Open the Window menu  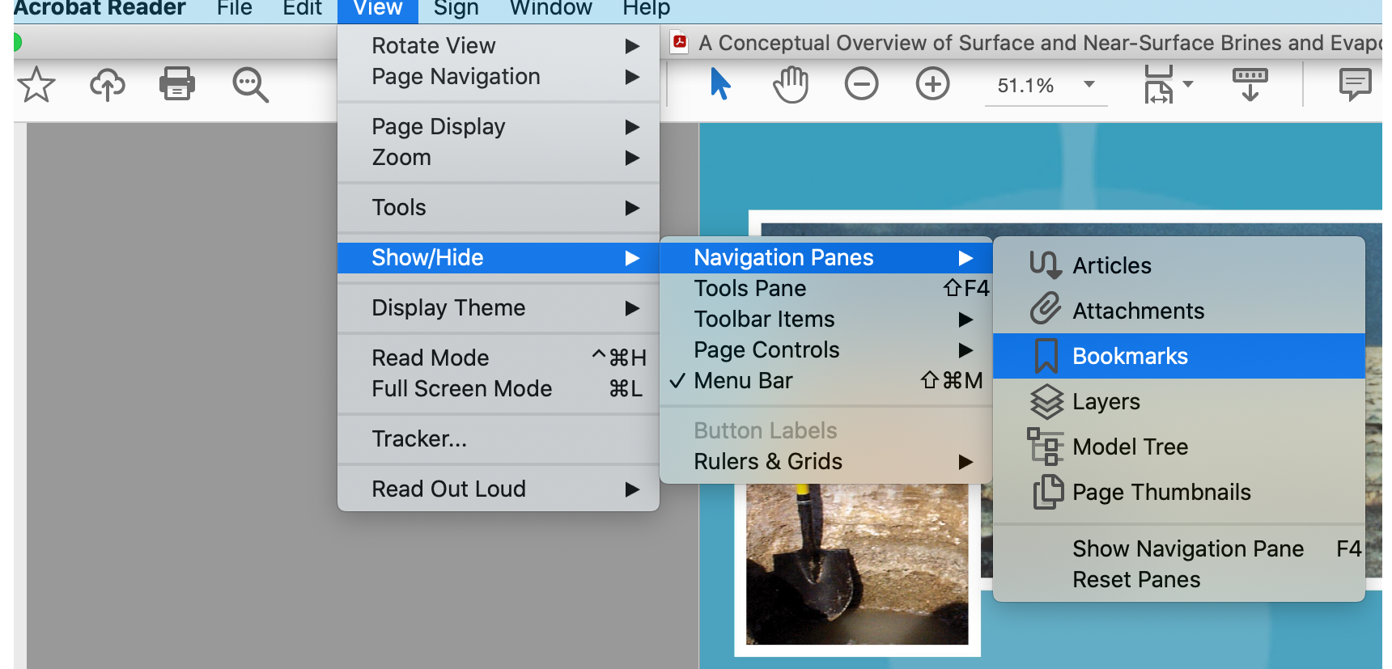[550, 9]
